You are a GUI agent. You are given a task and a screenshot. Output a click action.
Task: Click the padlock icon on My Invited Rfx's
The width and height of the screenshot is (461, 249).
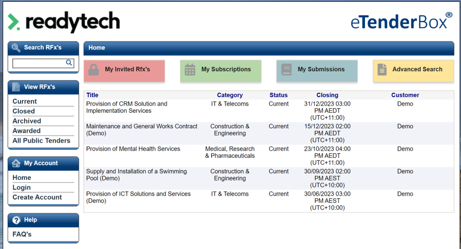click(93, 70)
